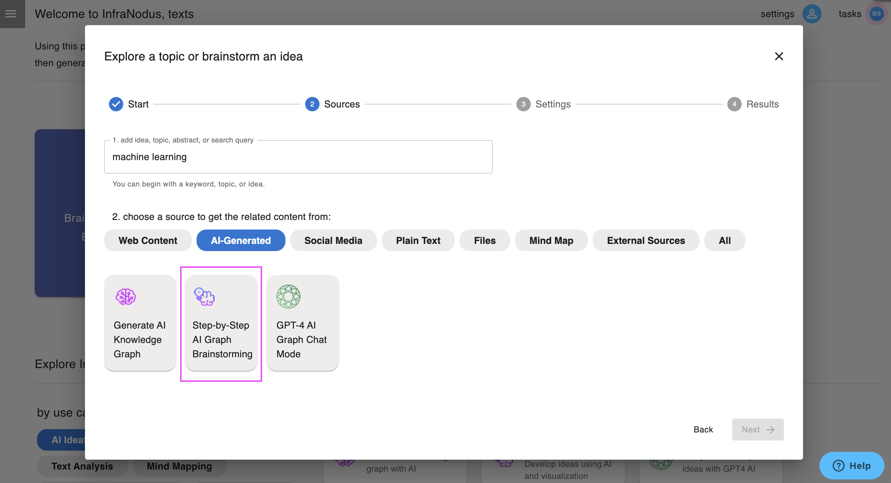Choose the External Sources filter
Viewport: 891px width, 483px height.
tap(646, 240)
